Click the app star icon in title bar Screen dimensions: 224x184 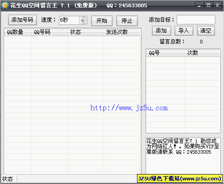click(5, 5)
